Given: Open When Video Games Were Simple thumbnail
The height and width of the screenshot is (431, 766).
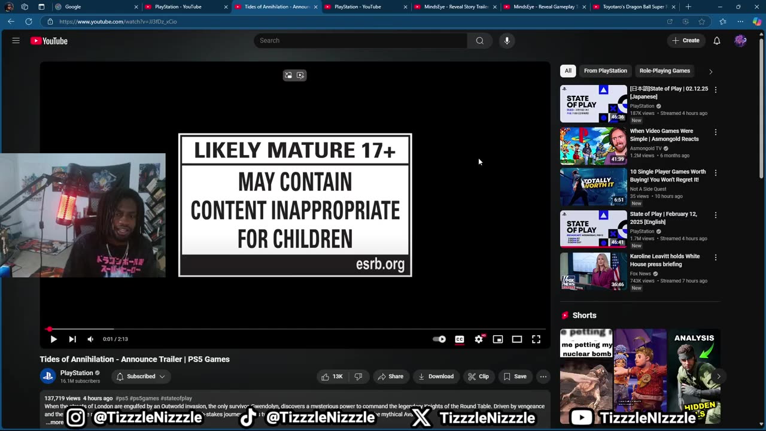Looking at the screenshot, I should click(x=593, y=145).
